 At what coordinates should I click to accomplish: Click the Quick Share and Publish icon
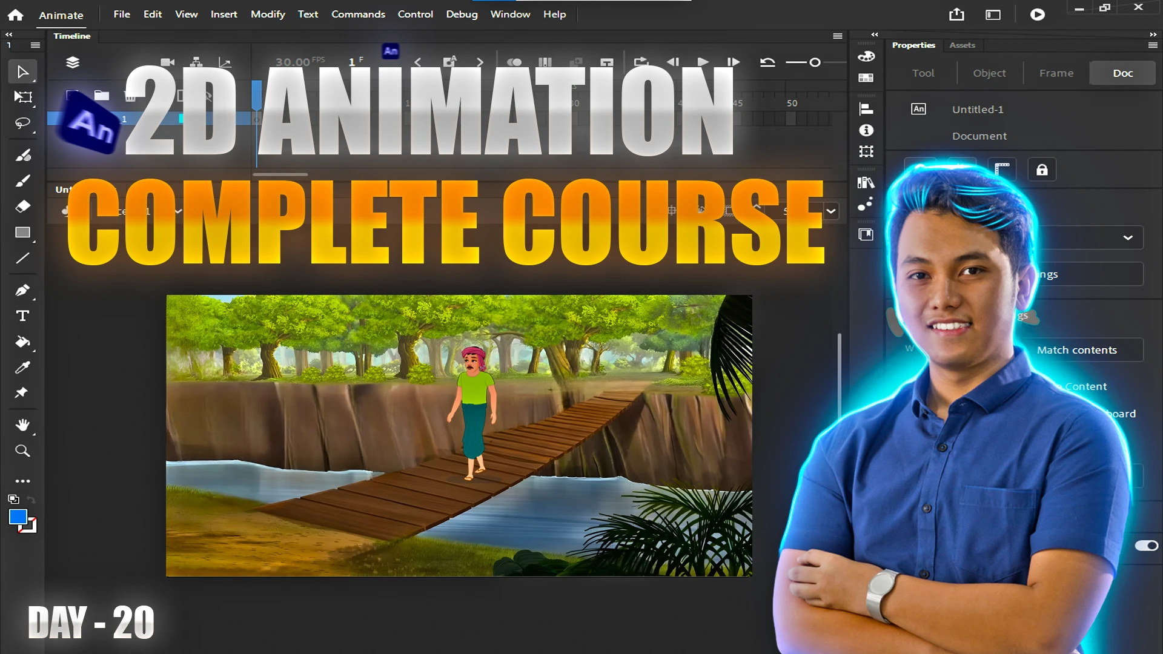956,14
